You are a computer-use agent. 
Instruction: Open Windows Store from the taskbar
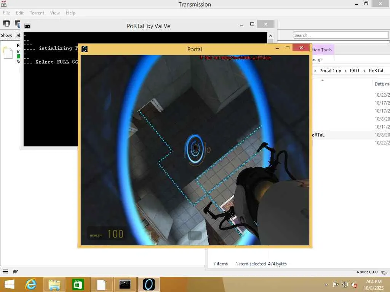78,284
